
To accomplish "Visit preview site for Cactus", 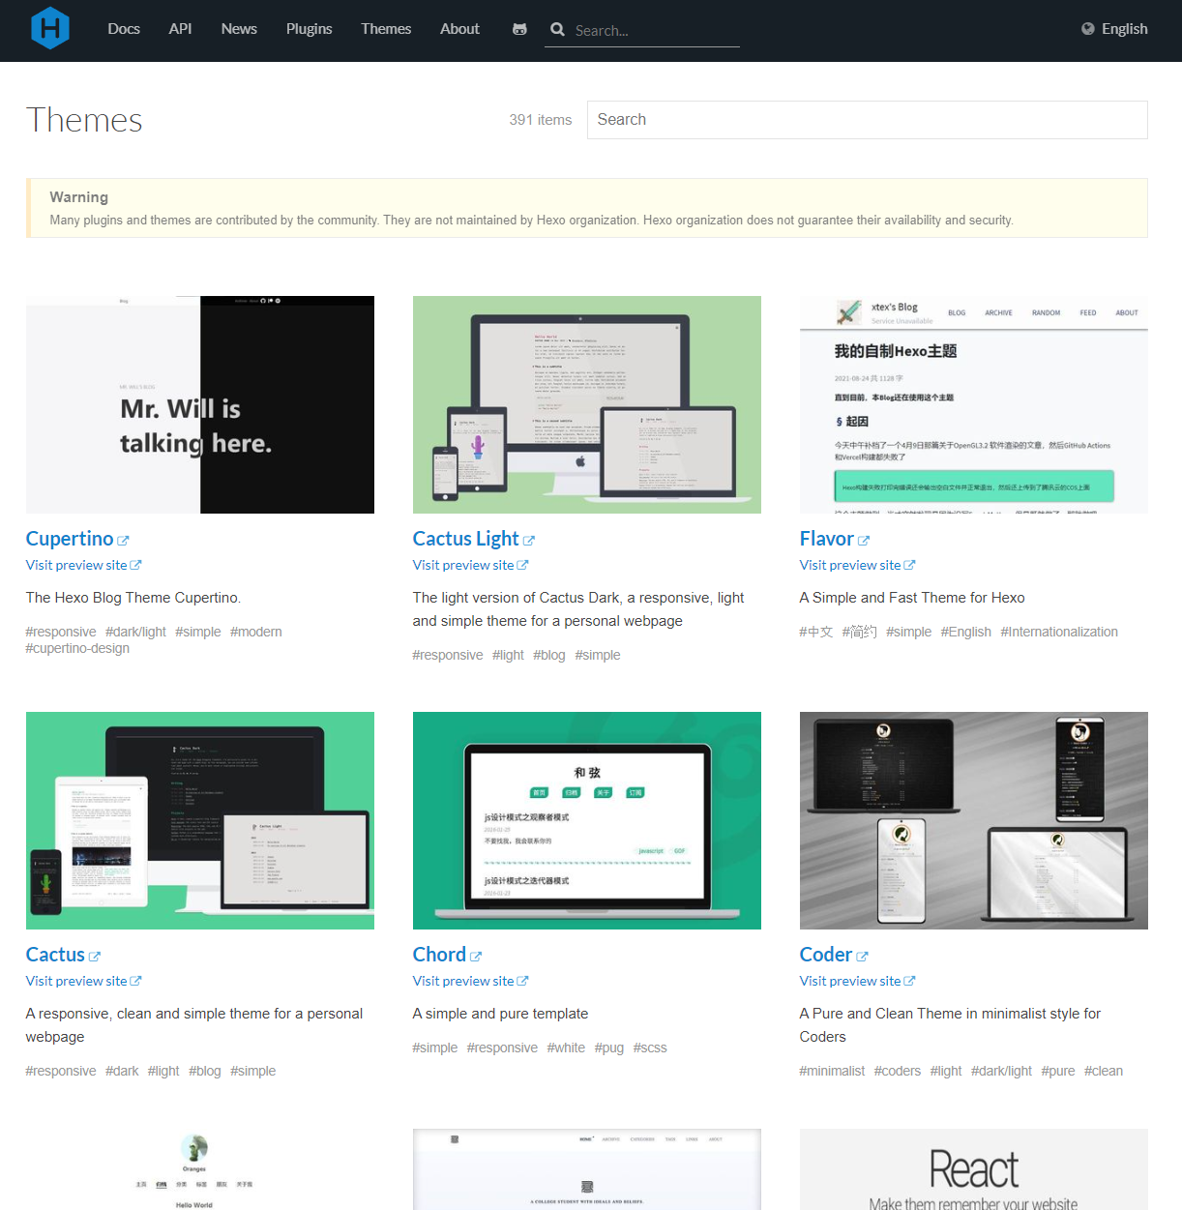I will pyautogui.click(x=76, y=981).
